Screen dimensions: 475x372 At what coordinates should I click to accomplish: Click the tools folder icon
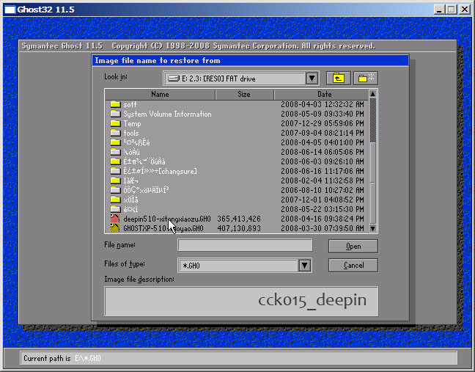115,133
